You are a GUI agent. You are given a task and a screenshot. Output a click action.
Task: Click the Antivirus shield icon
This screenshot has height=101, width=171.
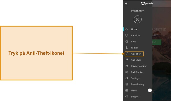point(127,35)
